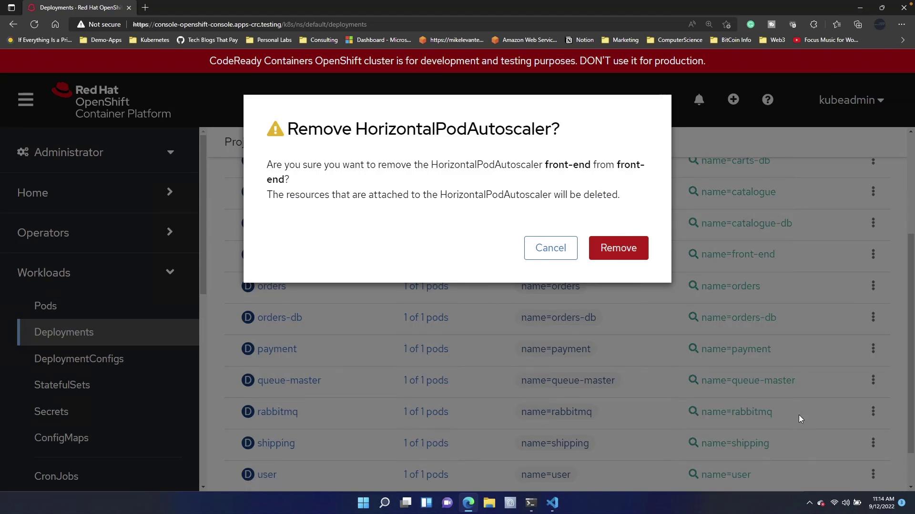Viewport: 915px width, 514px height.
Task: Open Visual Studio Code from taskbar
Action: coord(552,503)
